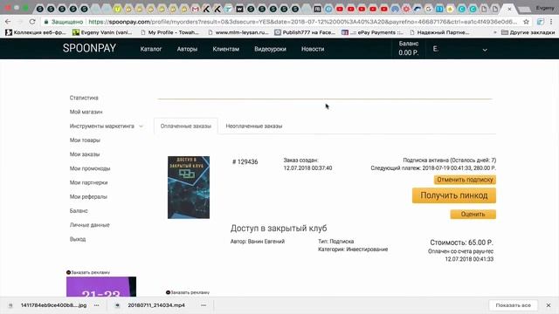
Task: Close the downloads bar
Action: pyautogui.click(x=549, y=305)
